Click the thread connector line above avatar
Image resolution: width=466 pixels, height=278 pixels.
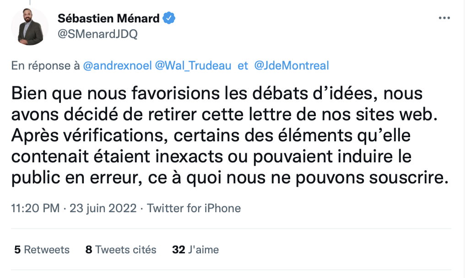click(30, 3)
